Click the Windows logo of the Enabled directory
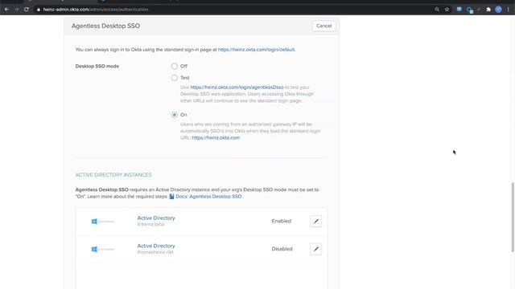Image resolution: width=515 pixels, height=289 pixels. (x=94, y=222)
